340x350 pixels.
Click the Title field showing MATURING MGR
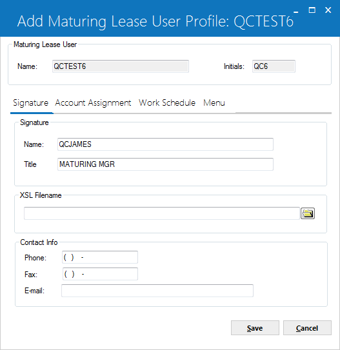[x=165, y=164]
